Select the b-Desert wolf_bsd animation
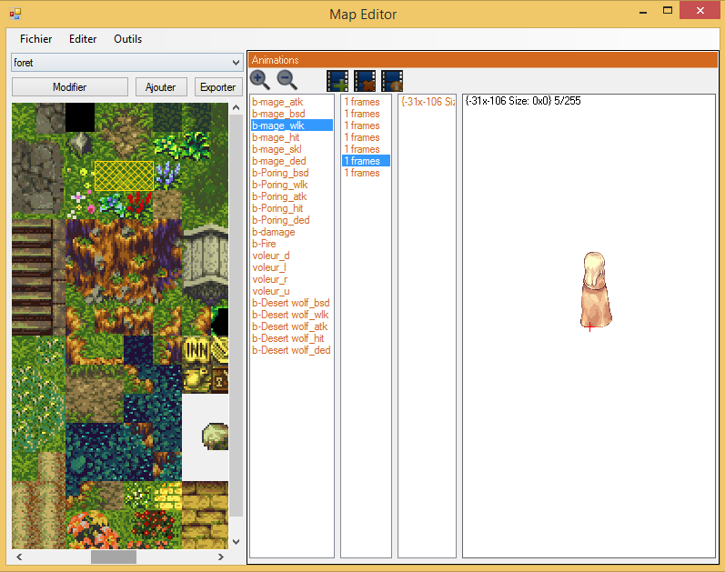725x572 pixels. click(x=292, y=303)
